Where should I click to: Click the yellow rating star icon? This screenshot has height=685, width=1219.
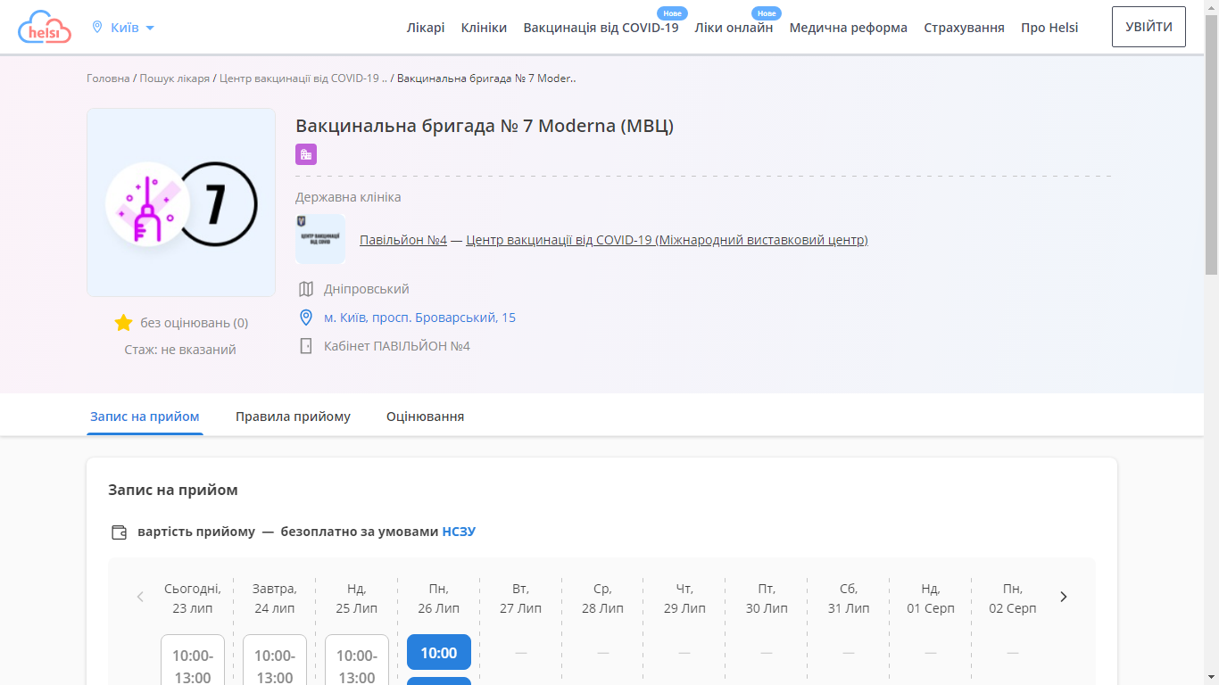(x=124, y=323)
